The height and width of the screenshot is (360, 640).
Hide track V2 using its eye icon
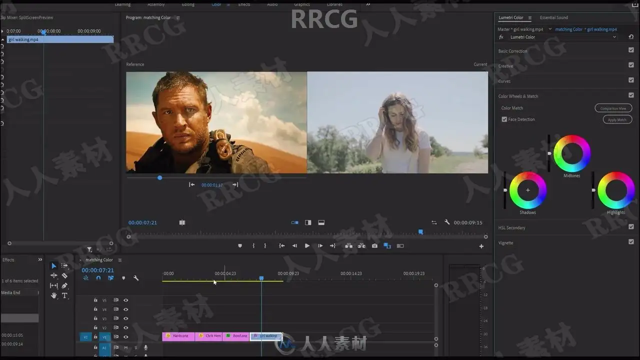(x=126, y=327)
